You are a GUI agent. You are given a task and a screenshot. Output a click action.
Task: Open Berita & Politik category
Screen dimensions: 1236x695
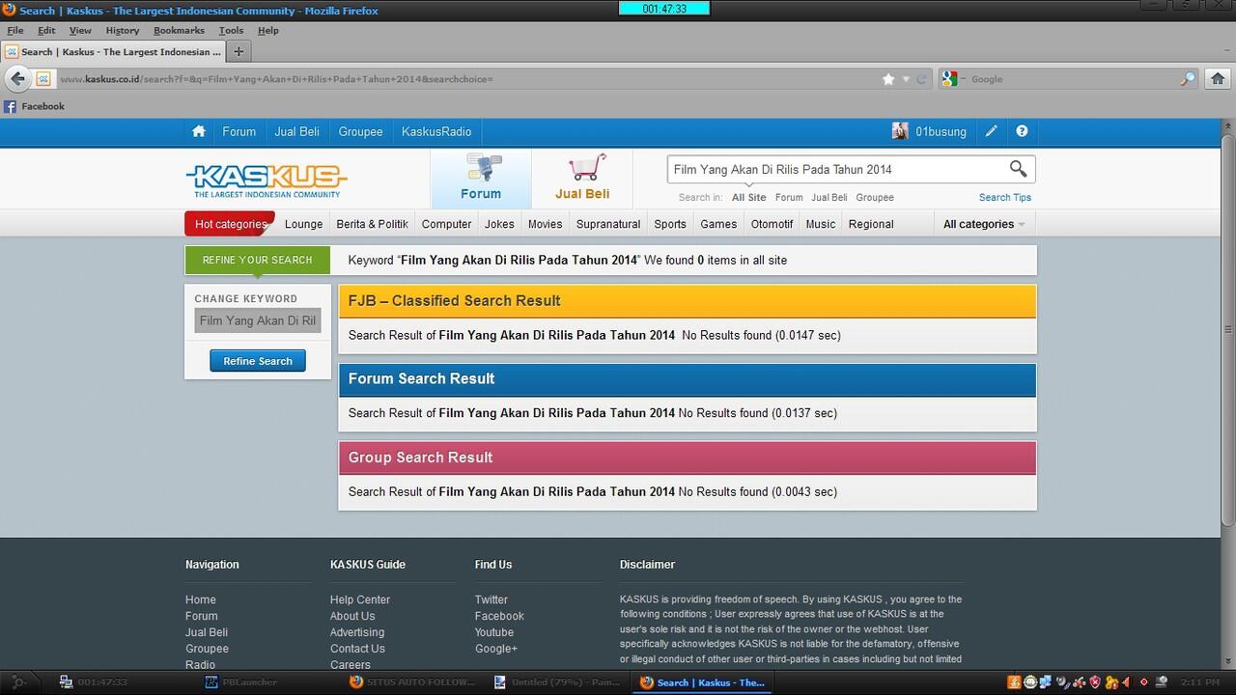pyautogui.click(x=372, y=224)
